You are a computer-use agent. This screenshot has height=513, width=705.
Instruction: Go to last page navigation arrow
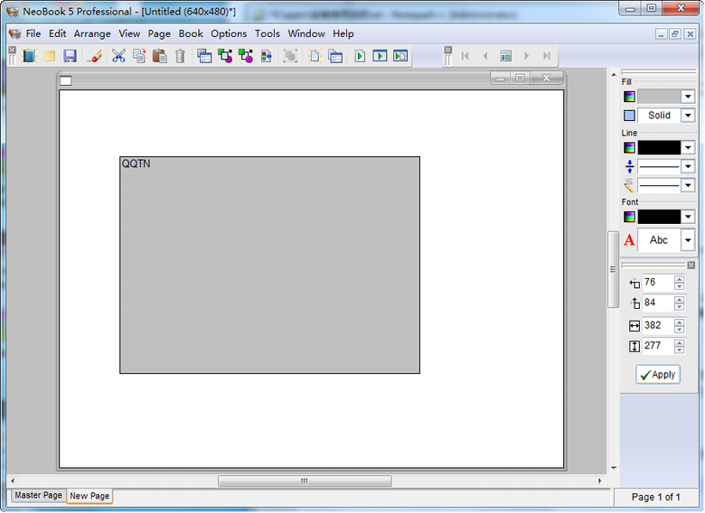tap(547, 56)
